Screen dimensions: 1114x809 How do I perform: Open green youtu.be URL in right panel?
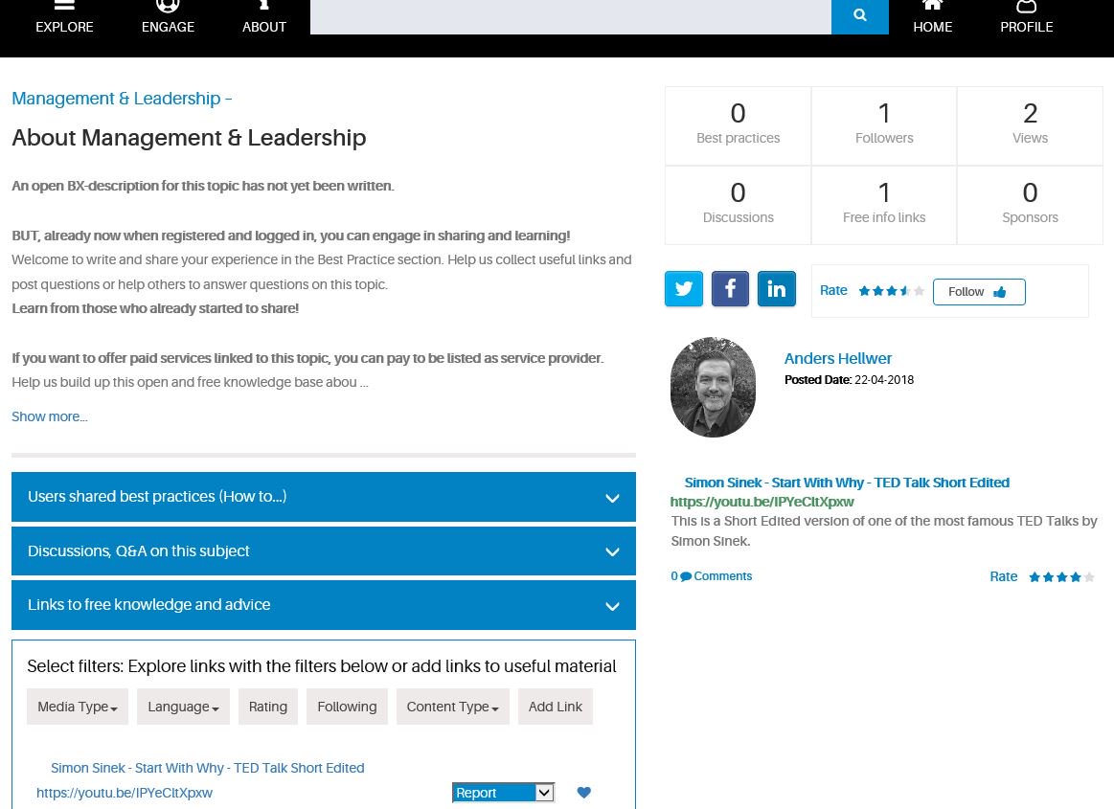pos(762,503)
